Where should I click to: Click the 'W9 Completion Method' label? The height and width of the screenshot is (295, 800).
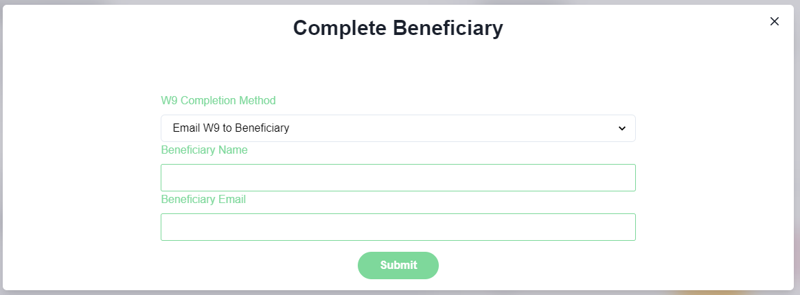click(x=218, y=101)
